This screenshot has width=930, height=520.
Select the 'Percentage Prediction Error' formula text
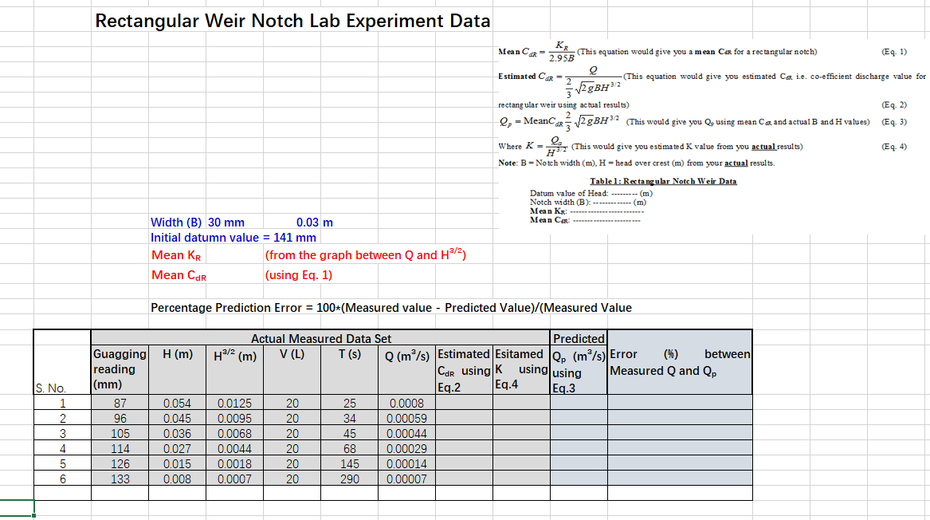390,308
